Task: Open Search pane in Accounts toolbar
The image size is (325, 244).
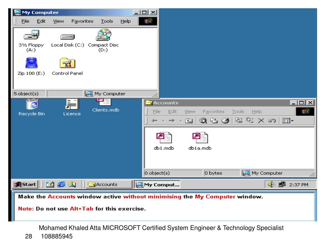Action: coord(203,120)
